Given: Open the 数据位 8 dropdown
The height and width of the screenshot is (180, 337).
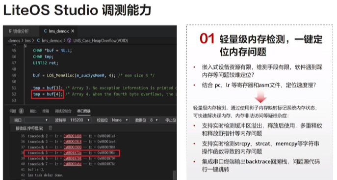Looking at the screenshot, I should (x=154, y=120).
